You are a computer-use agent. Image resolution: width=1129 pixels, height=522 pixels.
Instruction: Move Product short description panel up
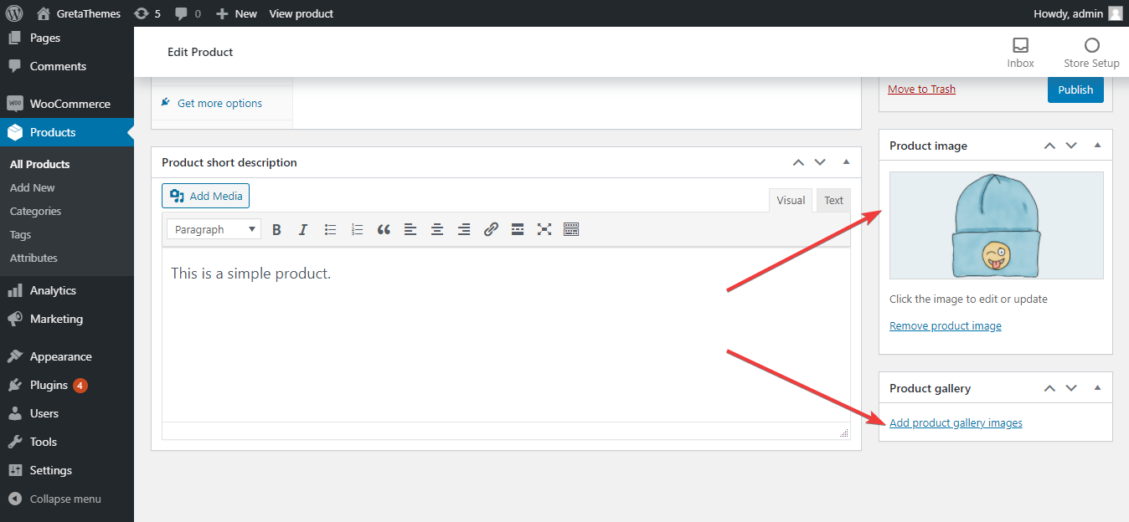pyautogui.click(x=798, y=162)
